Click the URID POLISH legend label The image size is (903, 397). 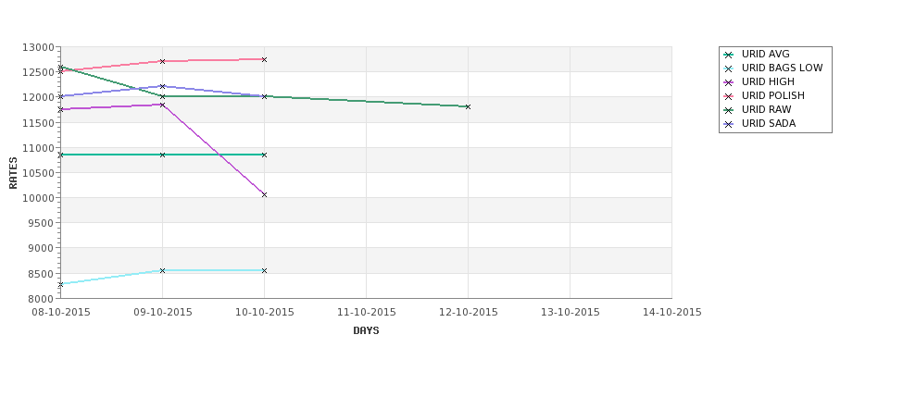coord(772,95)
